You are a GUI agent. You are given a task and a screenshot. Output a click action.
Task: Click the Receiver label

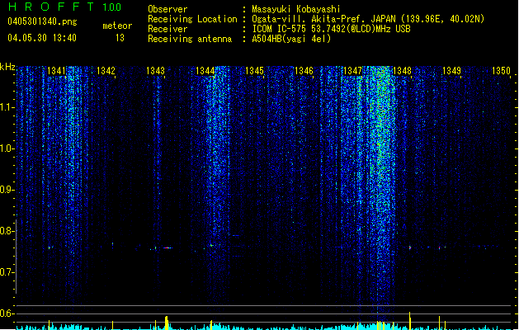[x=167, y=29]
